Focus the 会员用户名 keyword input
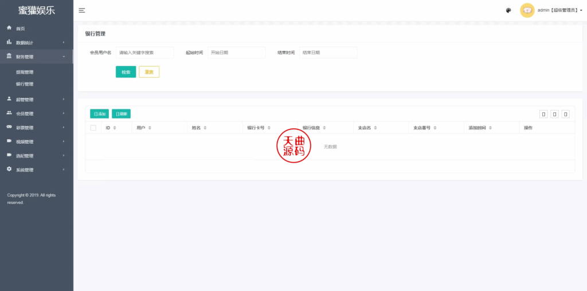Image resolution: width=587 pixels, height=291 pixels. [x=145, y=53]
